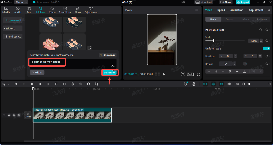Undo the last action
The image size is (273, 145).
pos(16,84)
